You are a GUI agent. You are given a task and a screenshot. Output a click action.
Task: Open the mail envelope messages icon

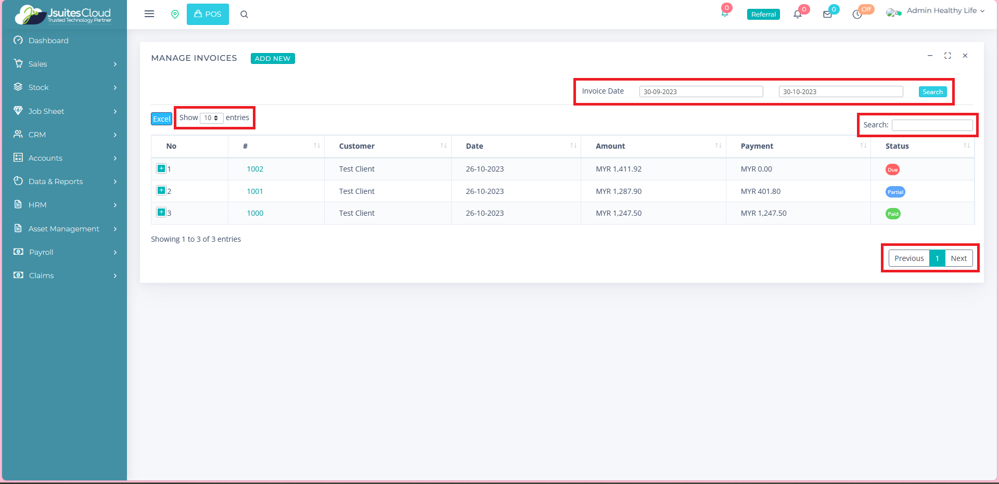[x=827, y=15]
